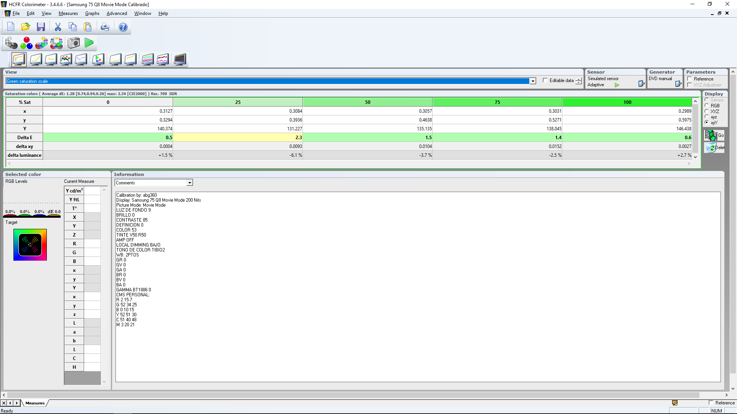Open the Comments information dropdown
This screenshot has width=737, height=414.
(190, 183)
